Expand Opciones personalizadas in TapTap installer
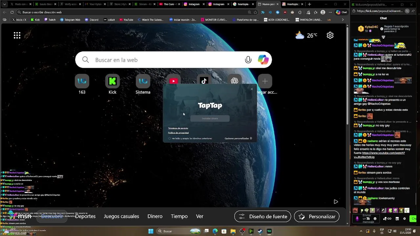 238,138
